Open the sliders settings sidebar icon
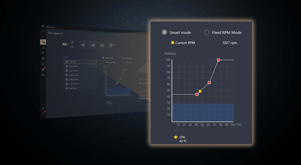 pyautogui.click(x=43, y=58)
